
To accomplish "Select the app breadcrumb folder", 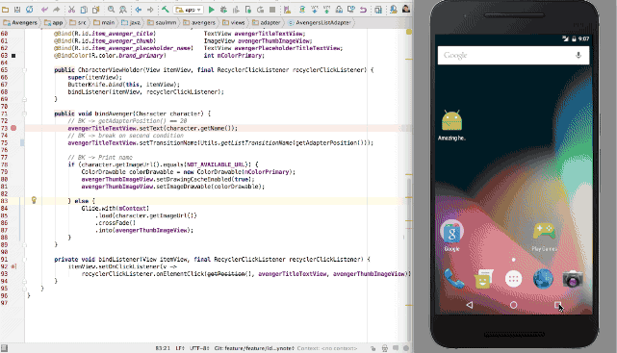I will (53, 23).
